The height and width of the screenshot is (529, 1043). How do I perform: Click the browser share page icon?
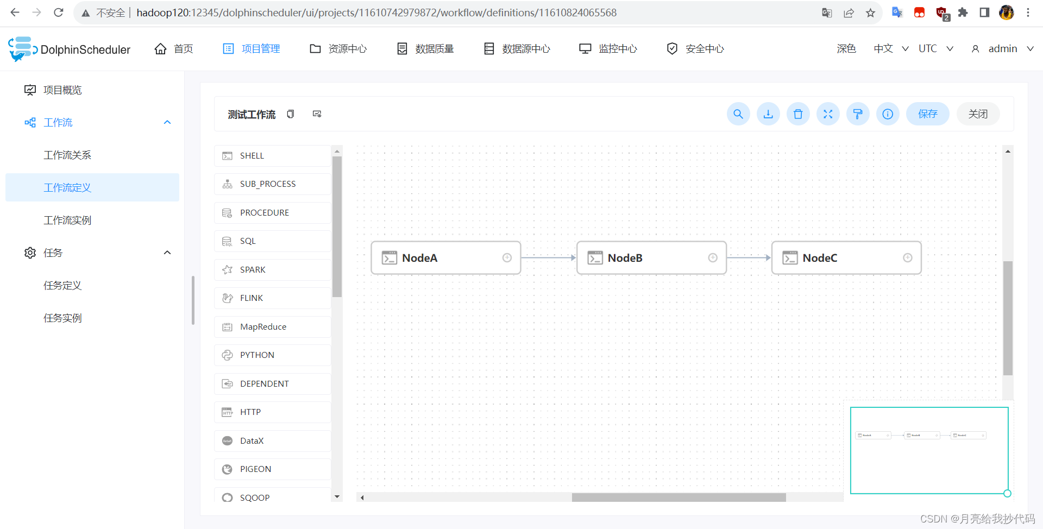tap(849, 12)
